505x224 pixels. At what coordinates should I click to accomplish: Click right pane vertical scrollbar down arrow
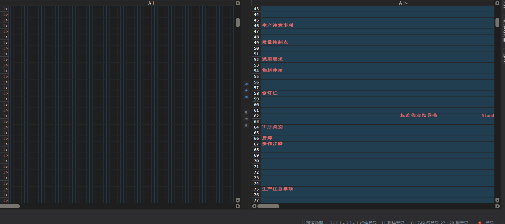tap(498, 200)
